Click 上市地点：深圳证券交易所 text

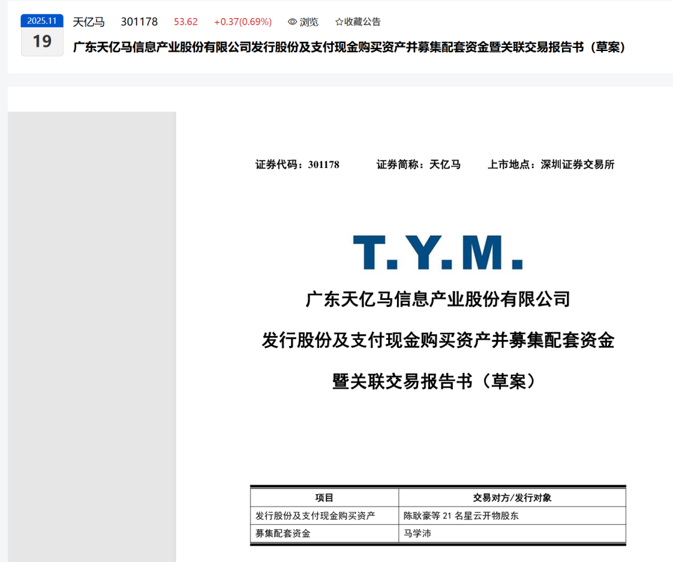tap(551, 164)
